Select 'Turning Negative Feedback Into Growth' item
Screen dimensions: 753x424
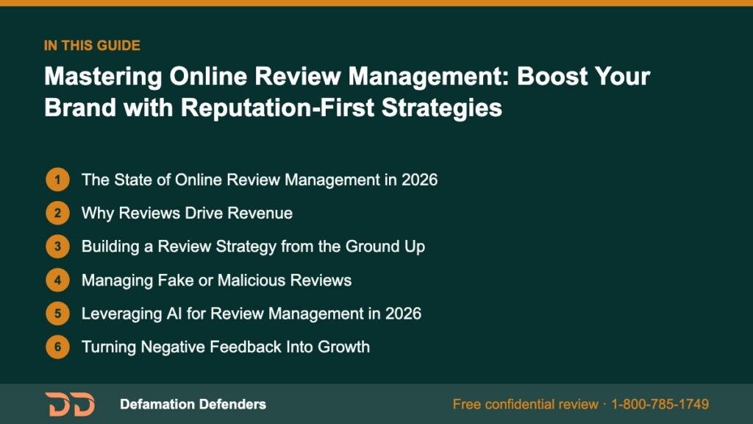(x=226, y=347)
